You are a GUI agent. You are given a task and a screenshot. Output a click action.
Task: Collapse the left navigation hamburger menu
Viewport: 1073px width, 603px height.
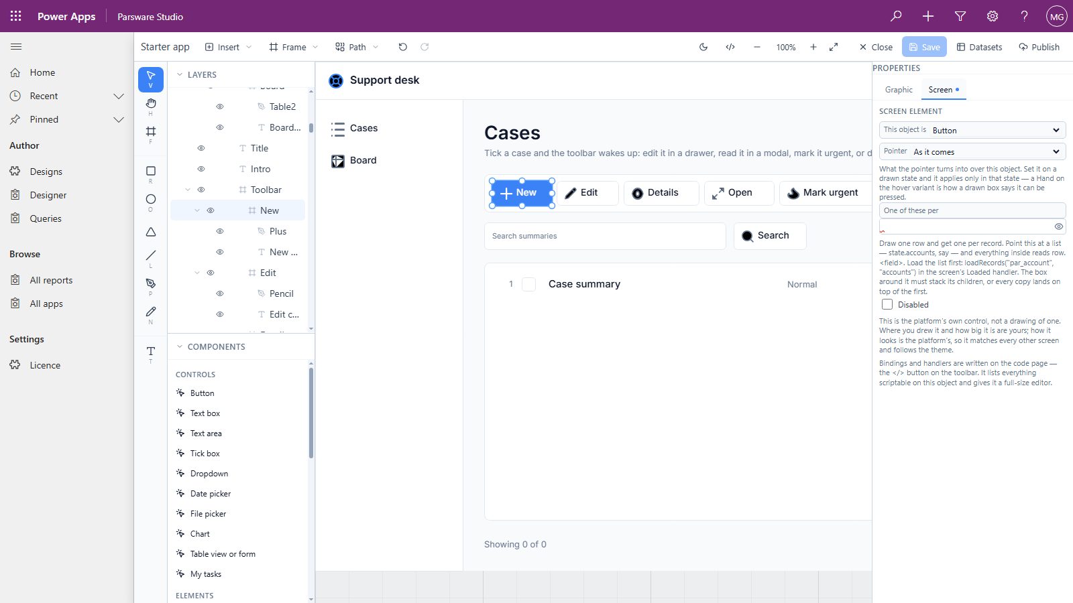point(16,47)
